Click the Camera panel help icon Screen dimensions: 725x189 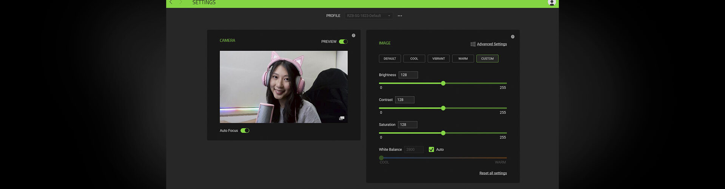coord(353,36)
